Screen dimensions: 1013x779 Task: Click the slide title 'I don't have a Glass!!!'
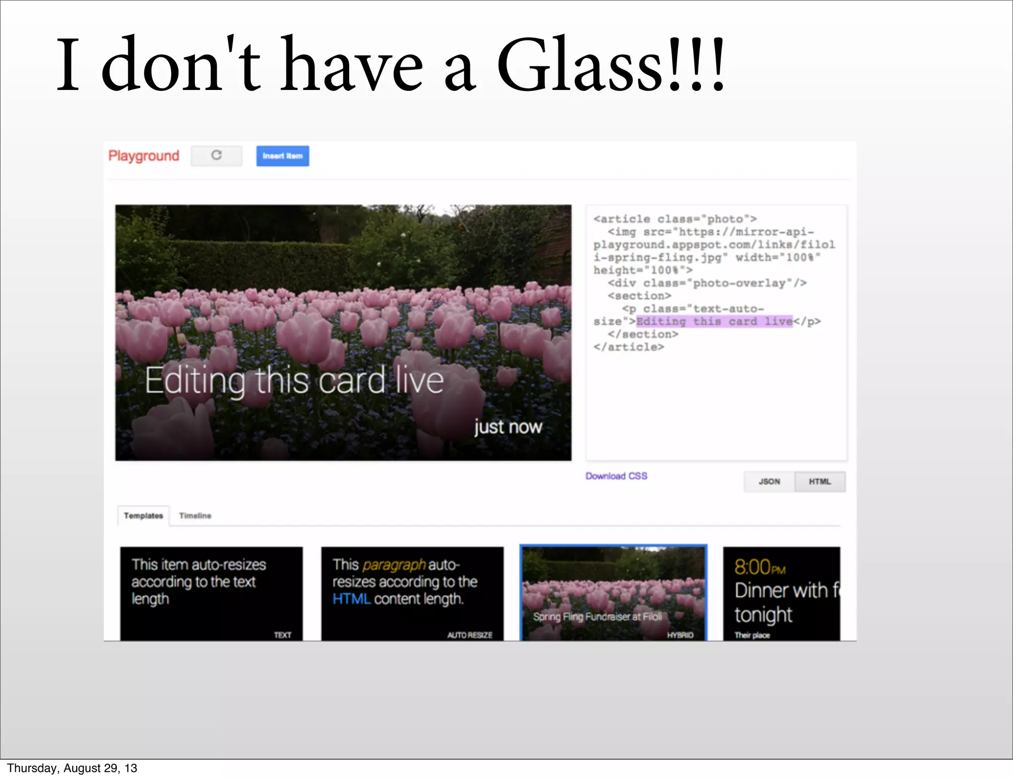coord(391,64)
